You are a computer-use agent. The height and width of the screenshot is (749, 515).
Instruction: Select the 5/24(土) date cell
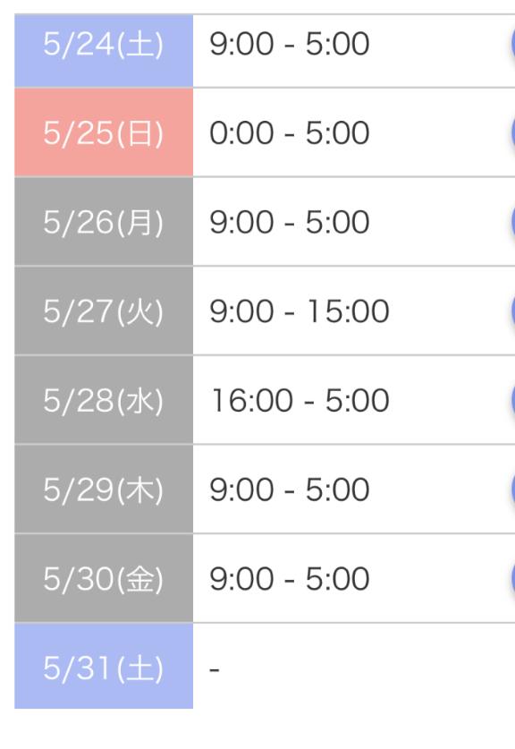[x=104, y=51]
